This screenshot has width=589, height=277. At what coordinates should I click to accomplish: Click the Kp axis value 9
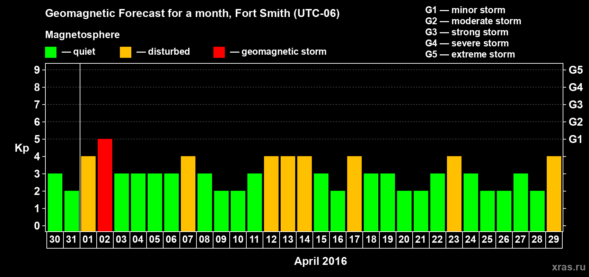[37, 70]
